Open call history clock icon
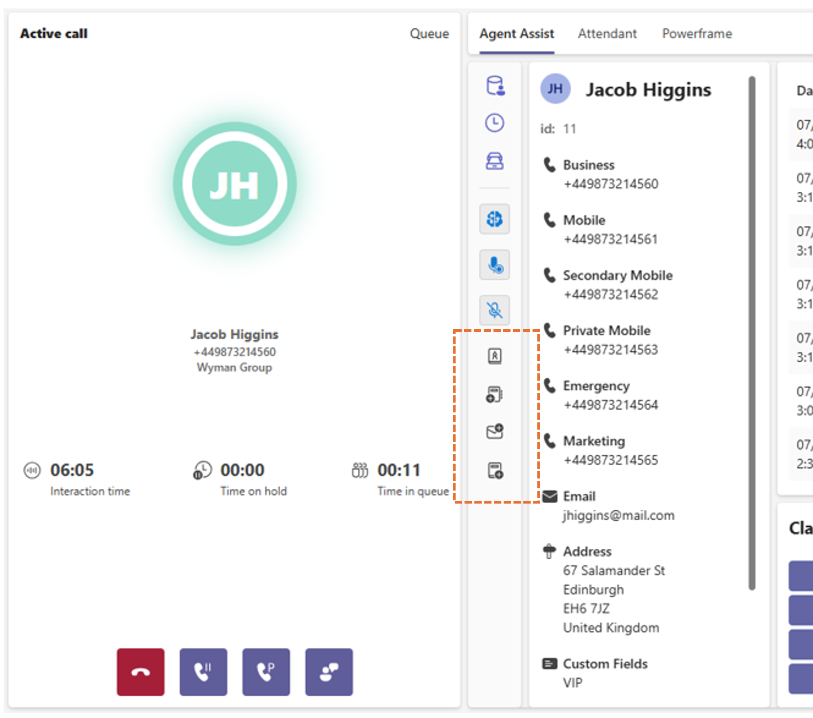 pos(494,123)
